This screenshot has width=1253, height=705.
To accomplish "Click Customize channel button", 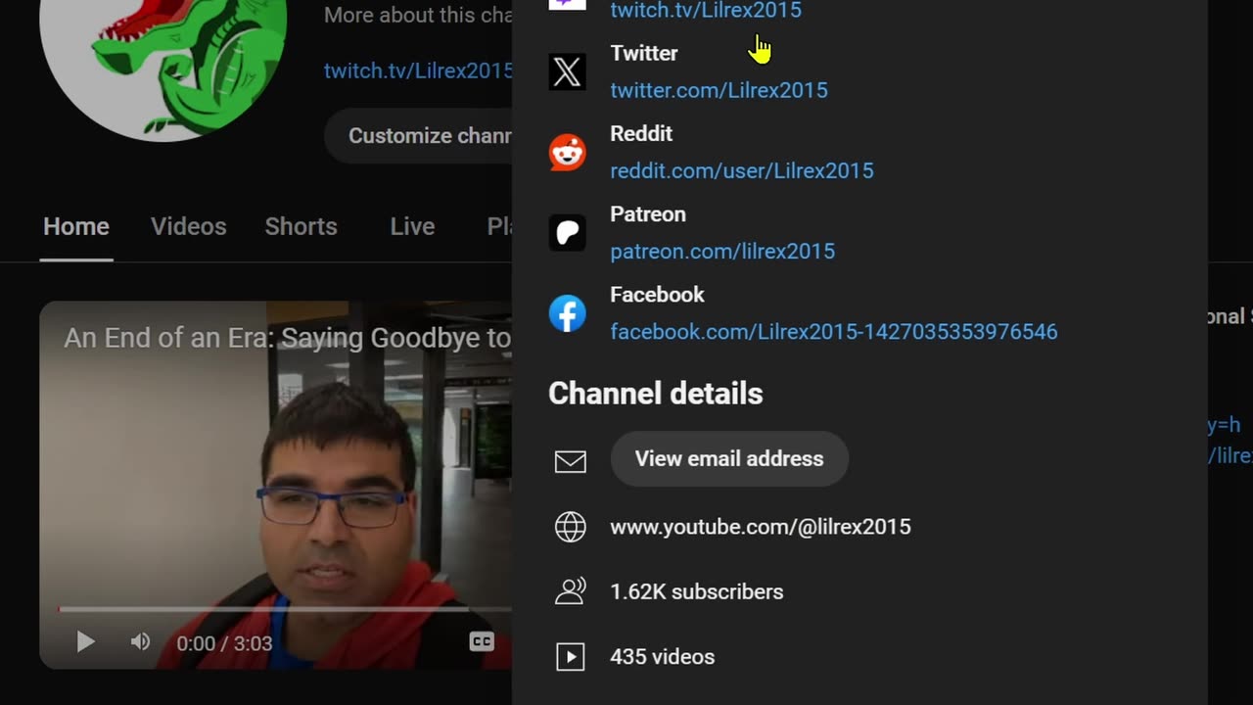I will 419,136.
